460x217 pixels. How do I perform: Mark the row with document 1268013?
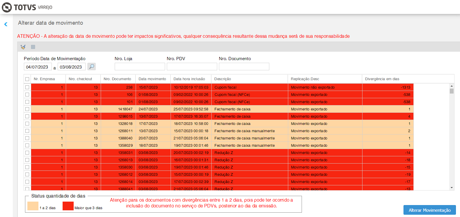27,160
